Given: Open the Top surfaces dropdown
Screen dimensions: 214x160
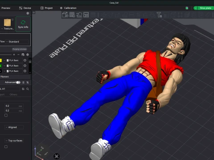Looking at the screenshot, I should tap(14, 140).
